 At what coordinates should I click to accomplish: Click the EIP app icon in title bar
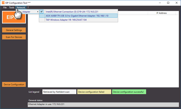click(3, 3)
